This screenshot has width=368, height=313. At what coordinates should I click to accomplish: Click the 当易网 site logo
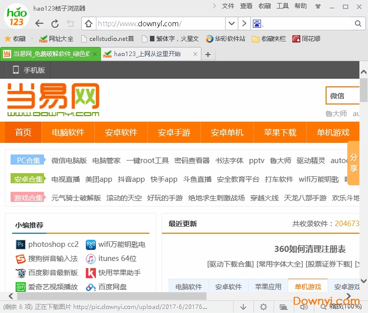pos(54,99)
